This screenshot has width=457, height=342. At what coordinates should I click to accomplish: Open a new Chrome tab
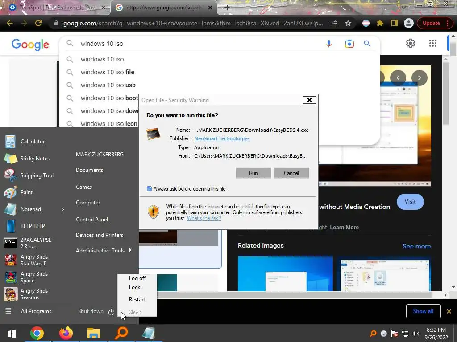[x=227, y=8]
